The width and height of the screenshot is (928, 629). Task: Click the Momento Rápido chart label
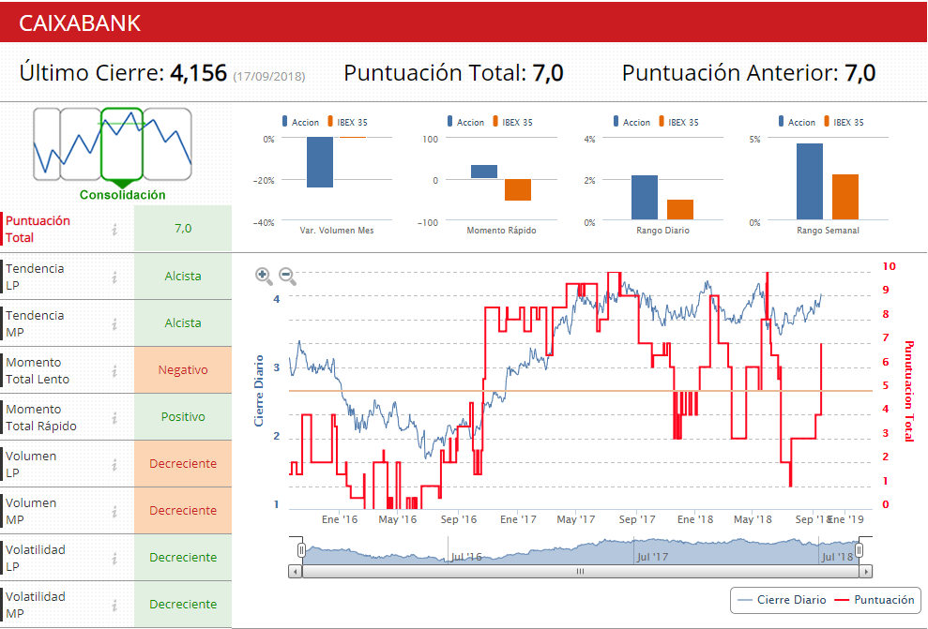(501, 231)
